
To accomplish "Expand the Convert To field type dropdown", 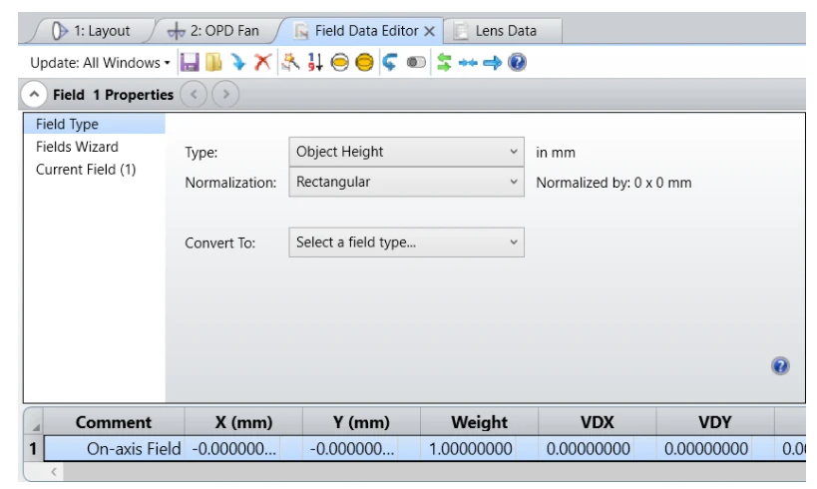I will tap(406, 243).
